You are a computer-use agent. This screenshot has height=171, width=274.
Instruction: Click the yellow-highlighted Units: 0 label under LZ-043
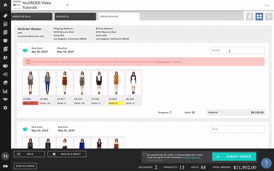click(116, 103)
